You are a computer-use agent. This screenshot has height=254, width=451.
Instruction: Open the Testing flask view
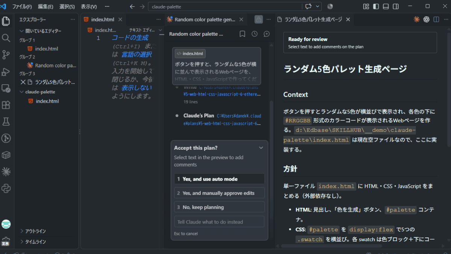click(6, 122)
